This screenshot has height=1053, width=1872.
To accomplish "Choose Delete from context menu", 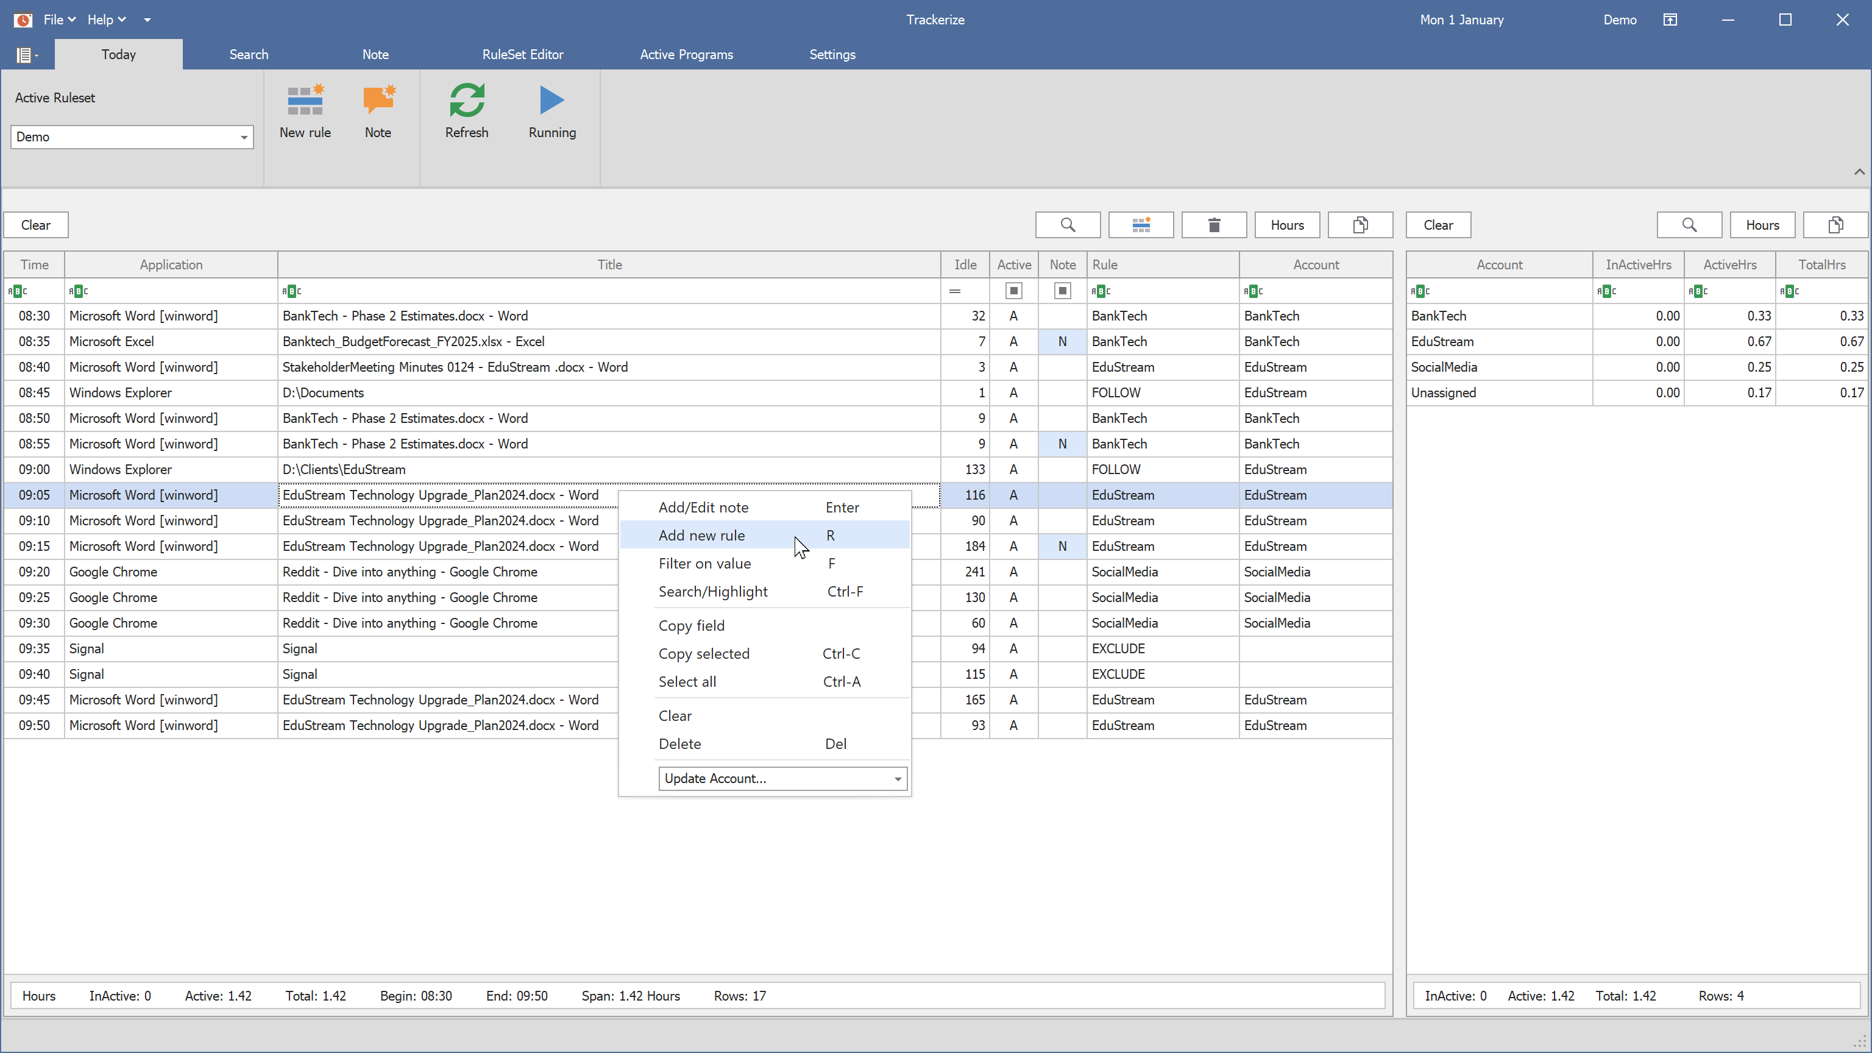I will 765,743.
